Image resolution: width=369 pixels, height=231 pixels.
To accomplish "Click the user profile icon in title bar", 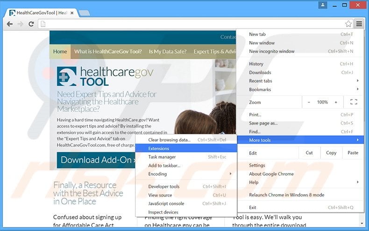I will point(323,5).
